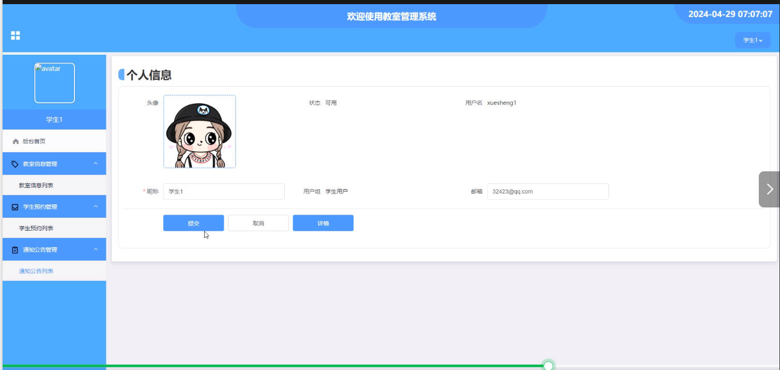Open the 学生1 user dropdown
This screenshot has width=780, height=370.
753,40
